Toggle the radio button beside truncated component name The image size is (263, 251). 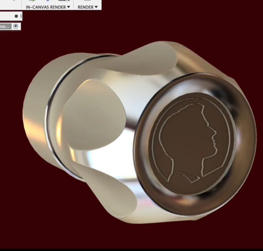(16, 26)
